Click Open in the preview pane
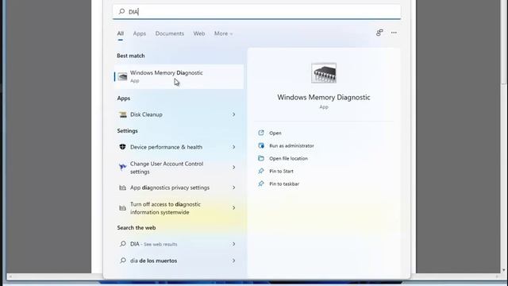This screenshot has width=508, height=286. (x=275, y=133)
